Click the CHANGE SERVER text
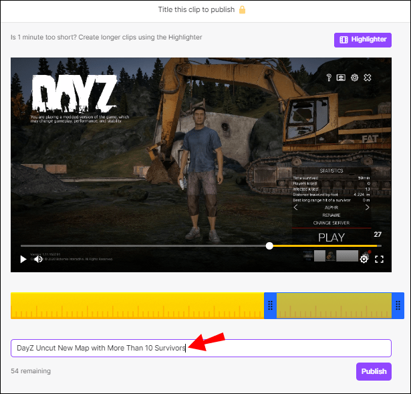Viewport: 411px width, 394px height. [x=331, y=223]
